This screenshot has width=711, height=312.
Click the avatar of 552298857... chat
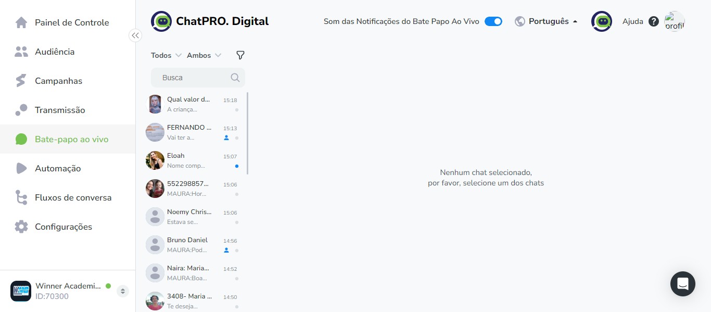point(155,189)
